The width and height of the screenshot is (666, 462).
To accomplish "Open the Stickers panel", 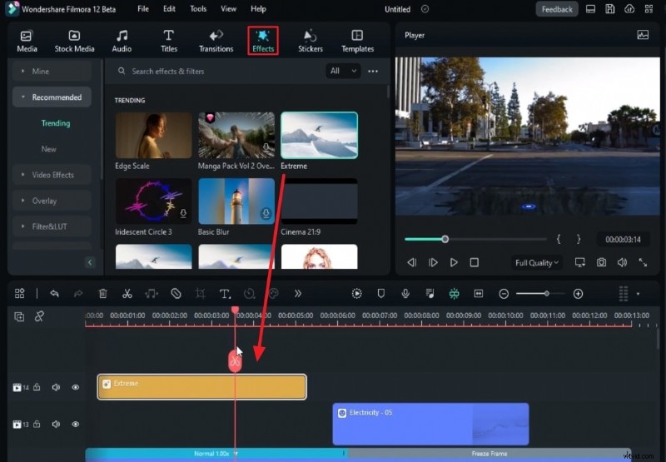I will (310, 40).
